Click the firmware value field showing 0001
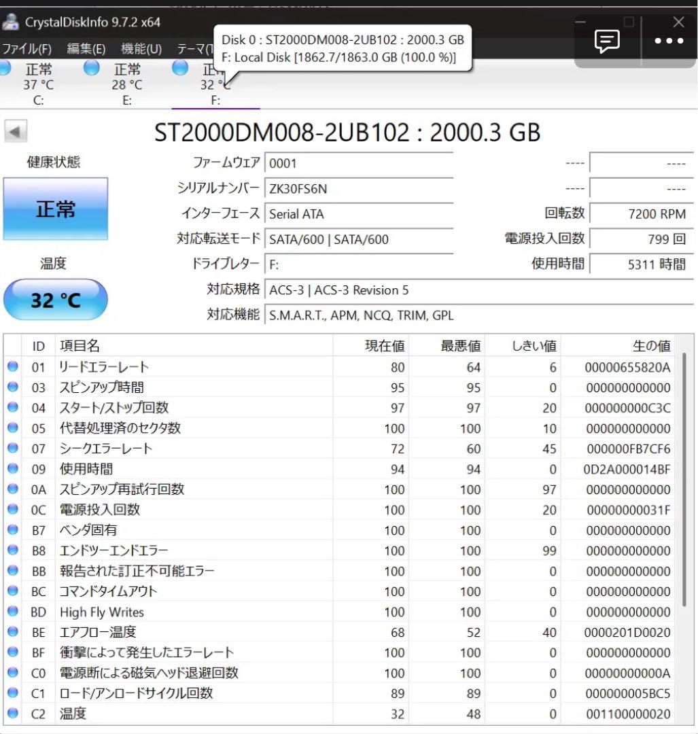This screenshot has height=734, width=698. click(360, 163)
